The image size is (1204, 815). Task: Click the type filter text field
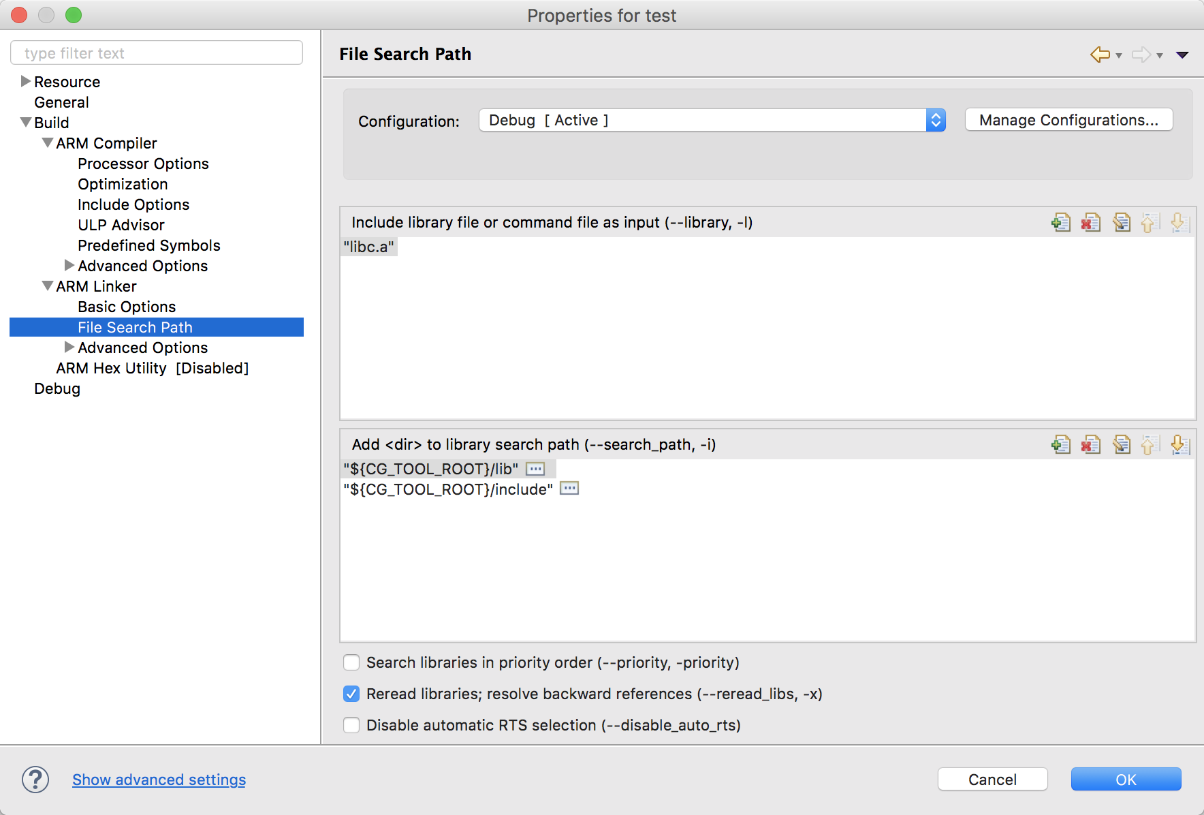coord(157,53)
